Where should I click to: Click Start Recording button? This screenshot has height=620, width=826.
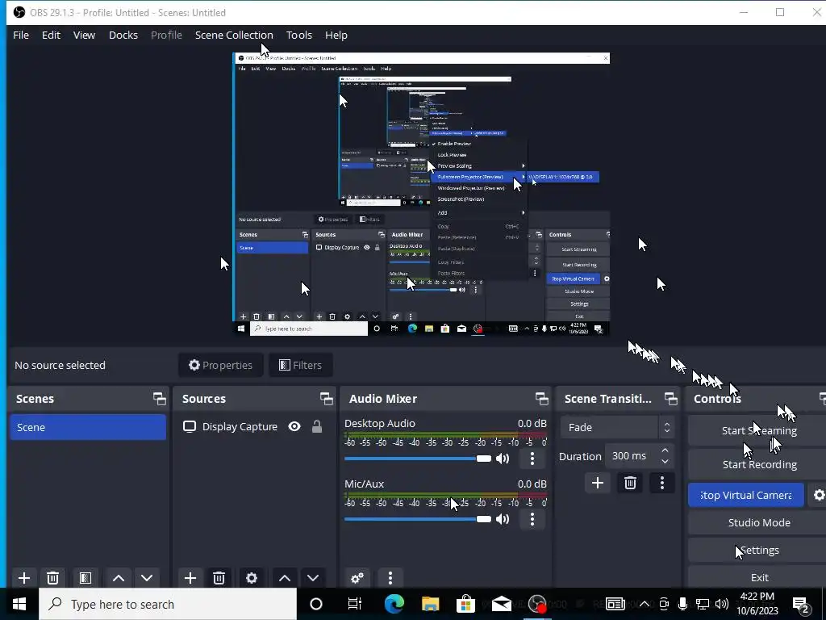point(759,464)
